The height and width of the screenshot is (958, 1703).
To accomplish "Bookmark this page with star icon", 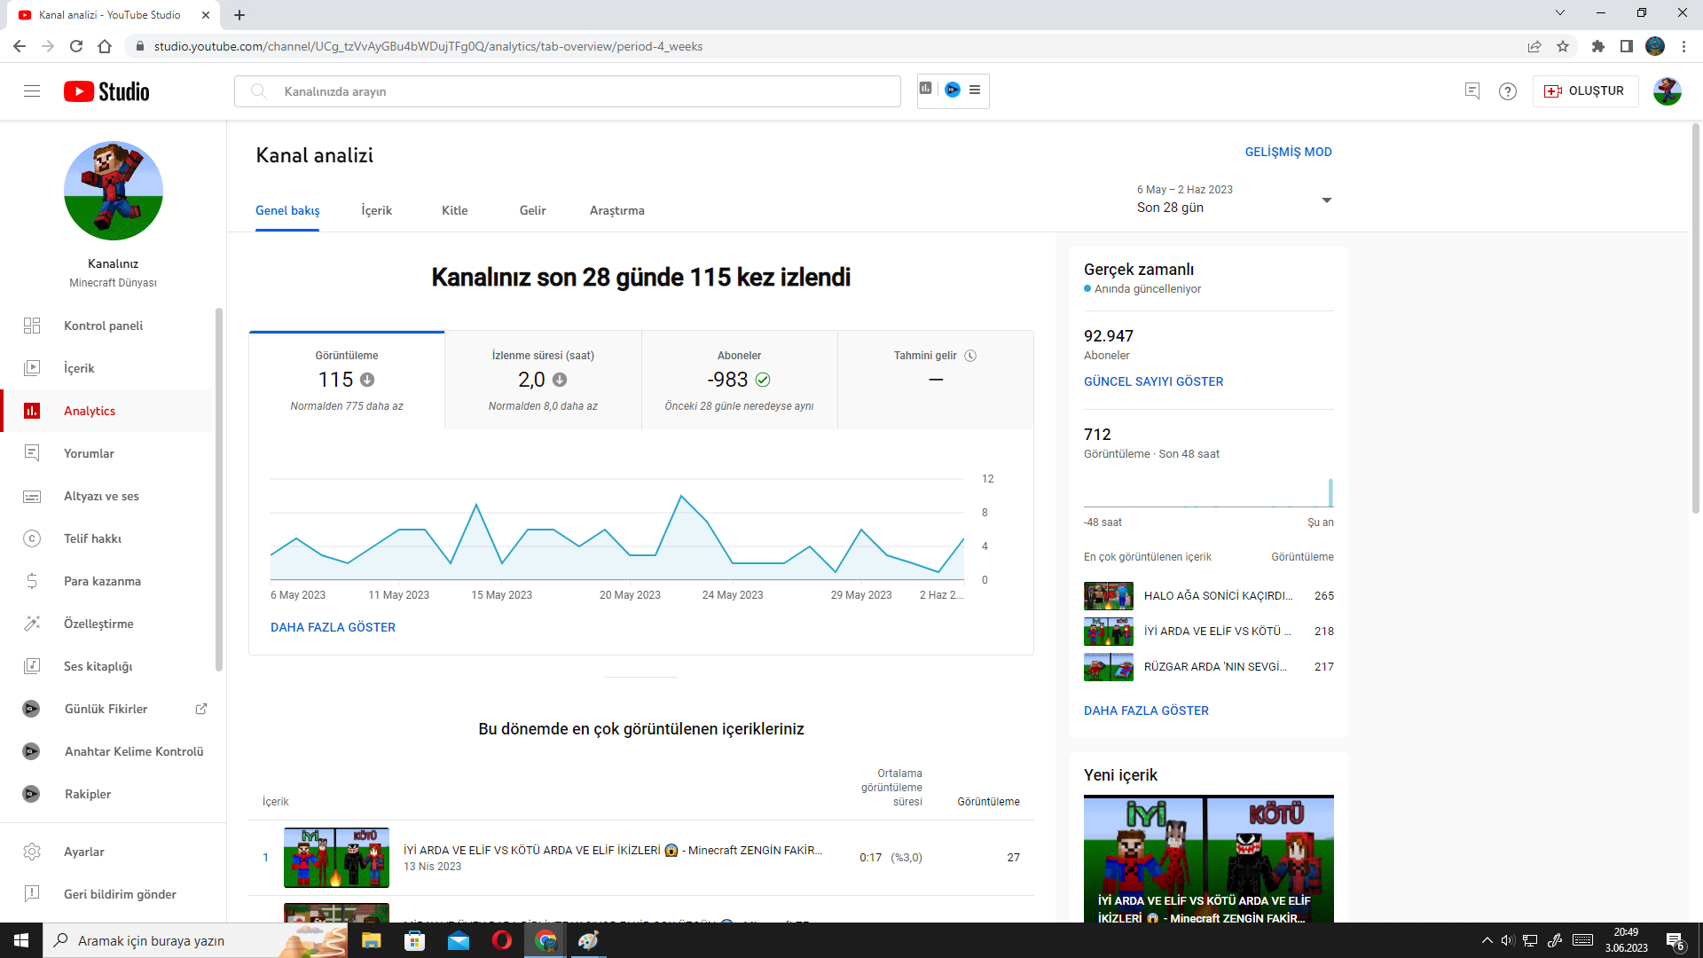I will pos(1563,46).
